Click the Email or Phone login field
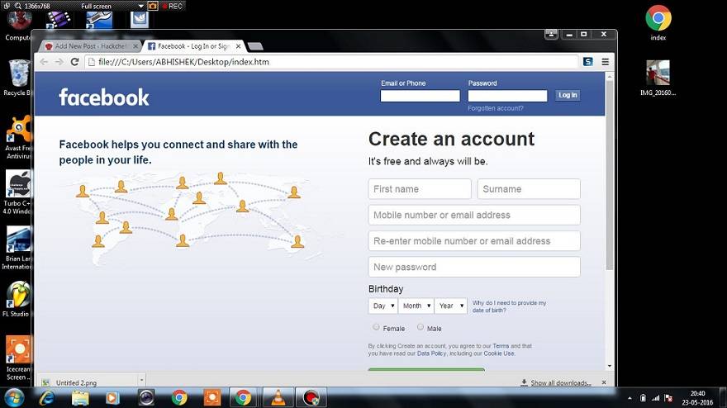This screenshot has width=727, height=408. (420, 96)
